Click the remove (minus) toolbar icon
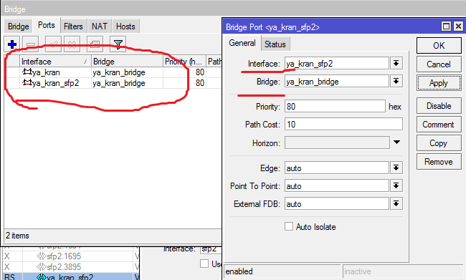The width and height of the screenshot is (466, 280). pyautogui.click(x=30, y=44)
